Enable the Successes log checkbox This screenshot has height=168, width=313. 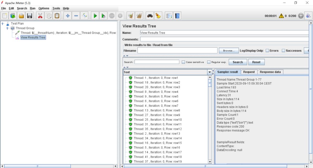coord(283,51)
